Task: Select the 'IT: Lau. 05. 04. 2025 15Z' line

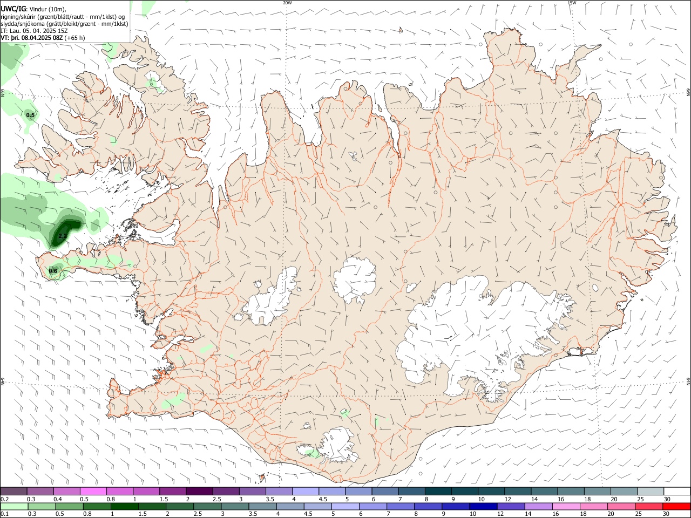Action: pyautogui.click(x=34, y=31)
